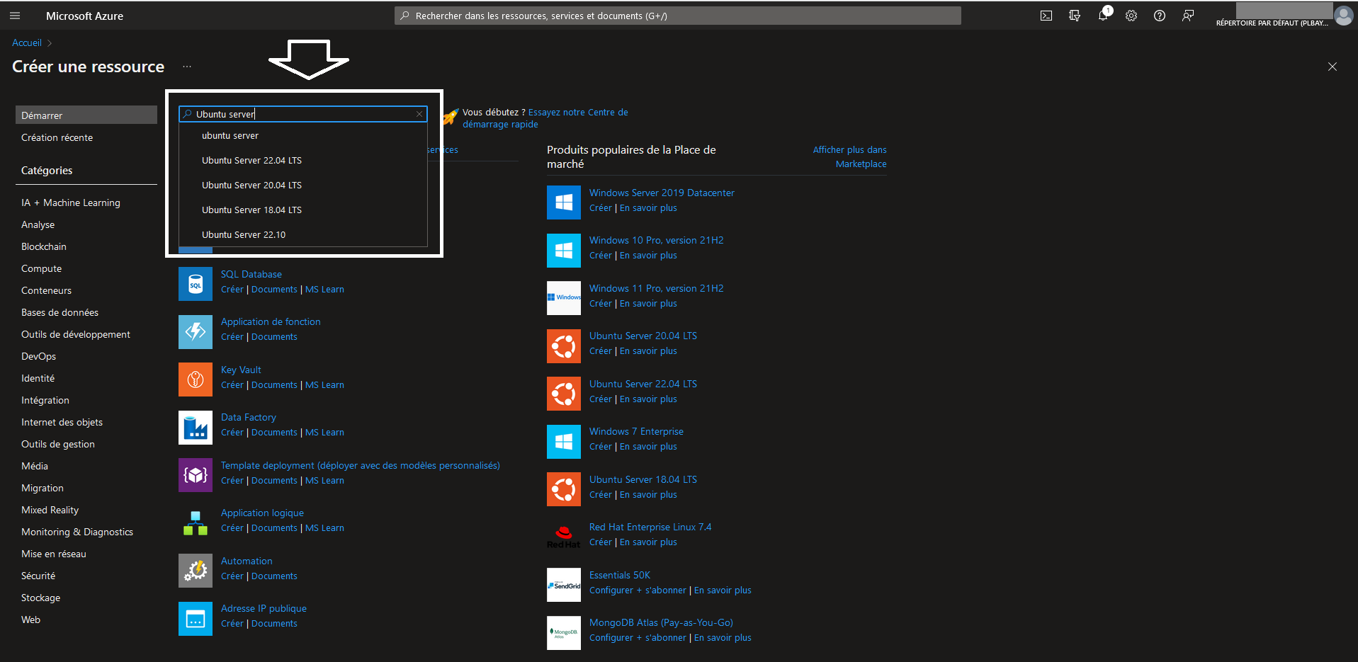Open the account avatar menu
1358x662 pixels.
click(x=1343, y=15)
